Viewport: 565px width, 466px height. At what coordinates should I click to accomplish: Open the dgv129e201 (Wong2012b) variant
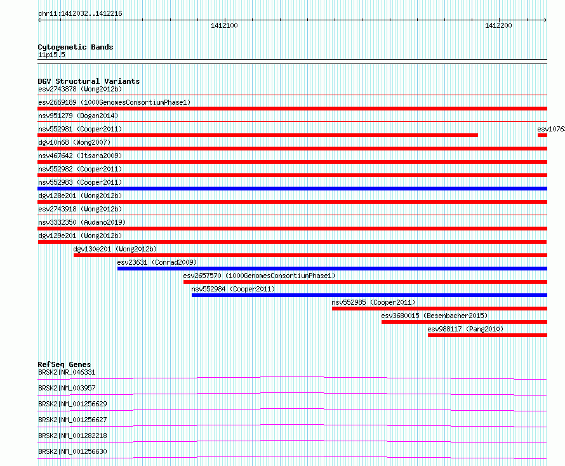pyautogui.click(x=292, y=242)
